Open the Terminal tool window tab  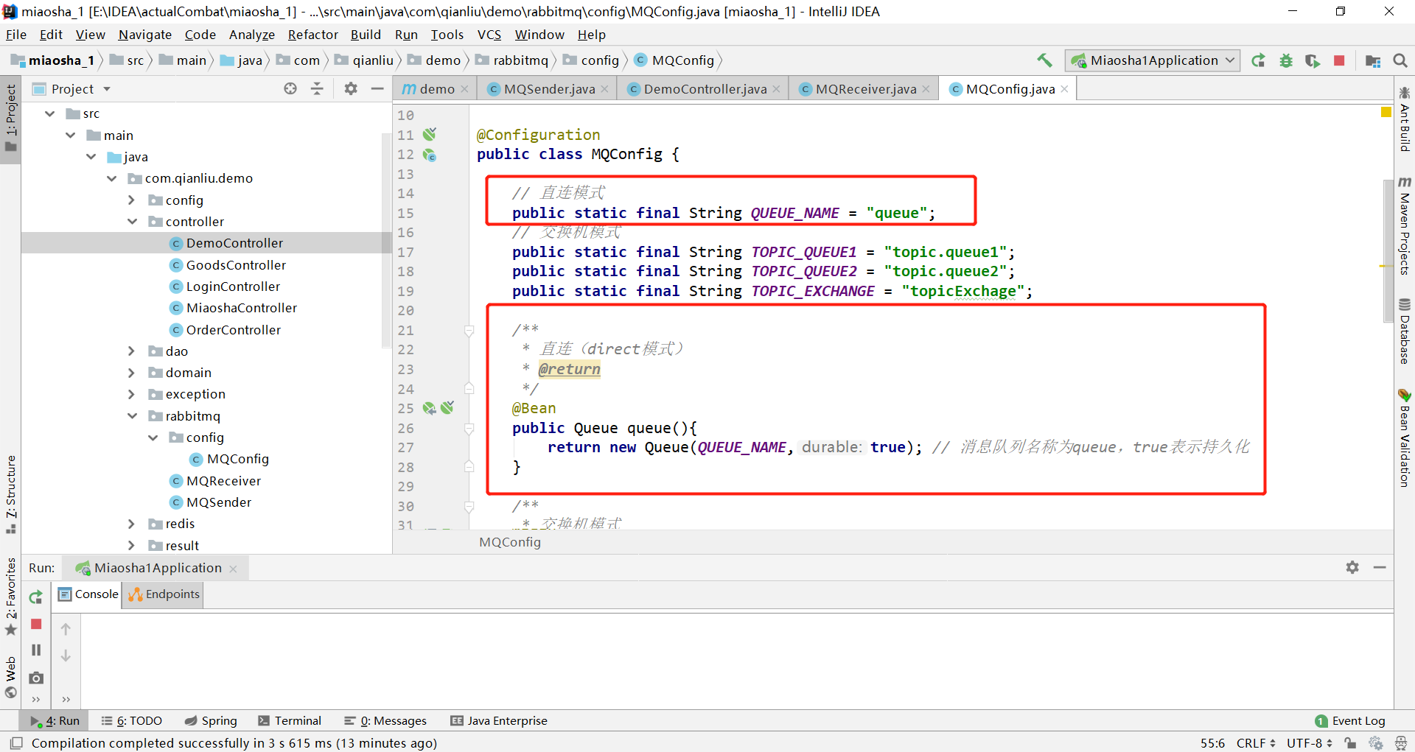coord(290,721)
